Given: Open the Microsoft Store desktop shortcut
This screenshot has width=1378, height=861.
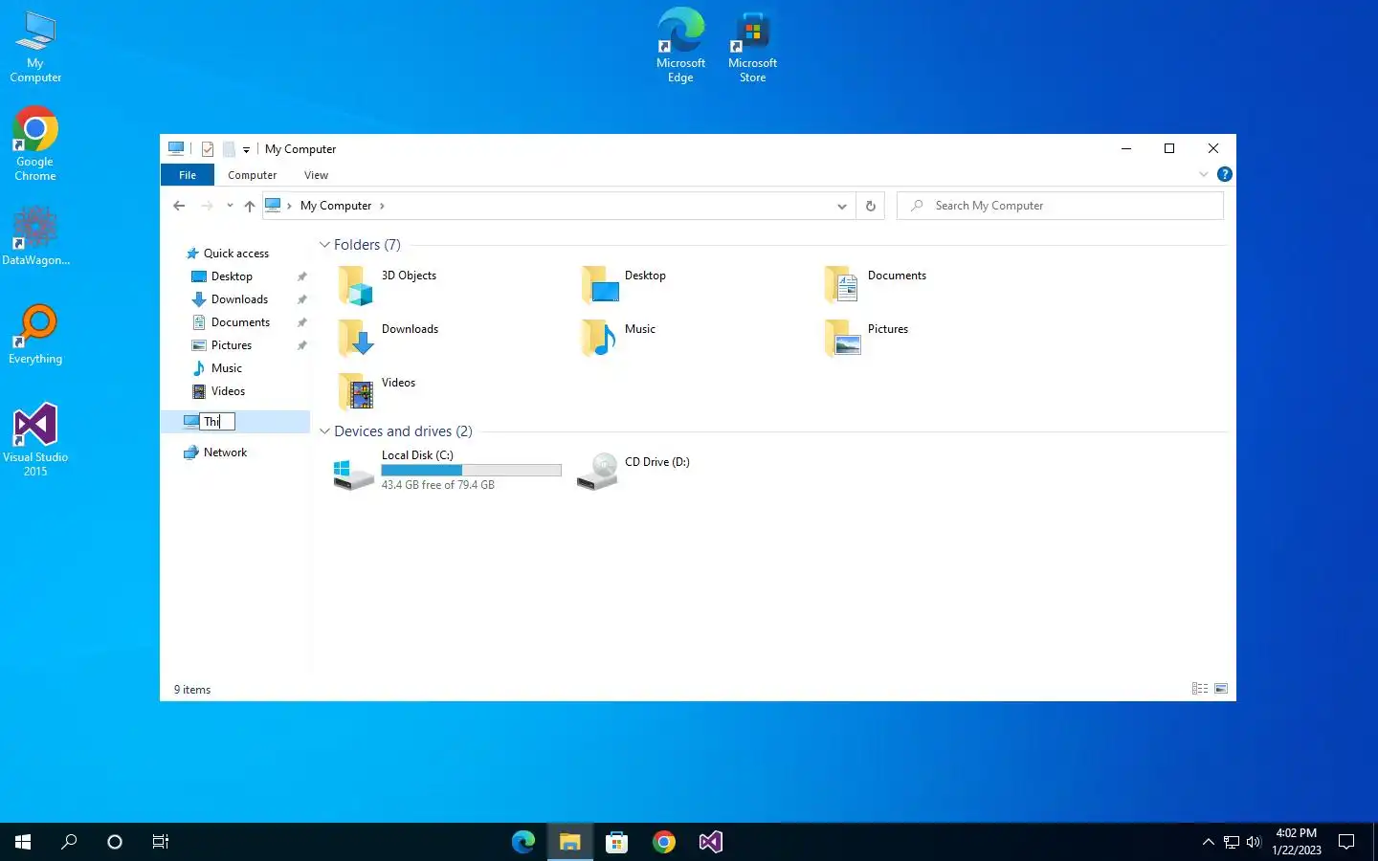Looking at the screenshot, I should click(752, 46).
